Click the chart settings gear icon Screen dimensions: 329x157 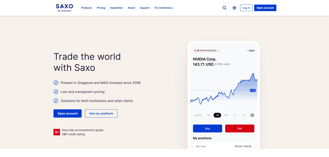(x=252, y=115)
